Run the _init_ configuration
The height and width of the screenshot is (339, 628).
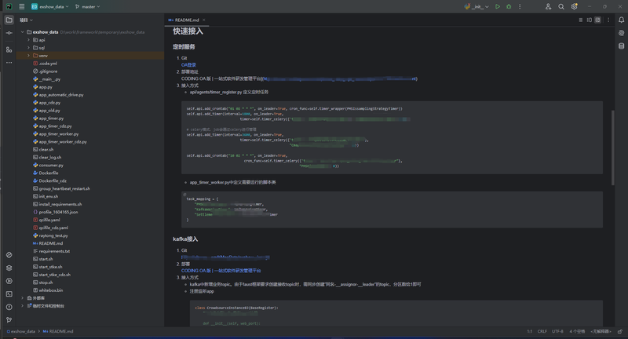pos(498,6)
